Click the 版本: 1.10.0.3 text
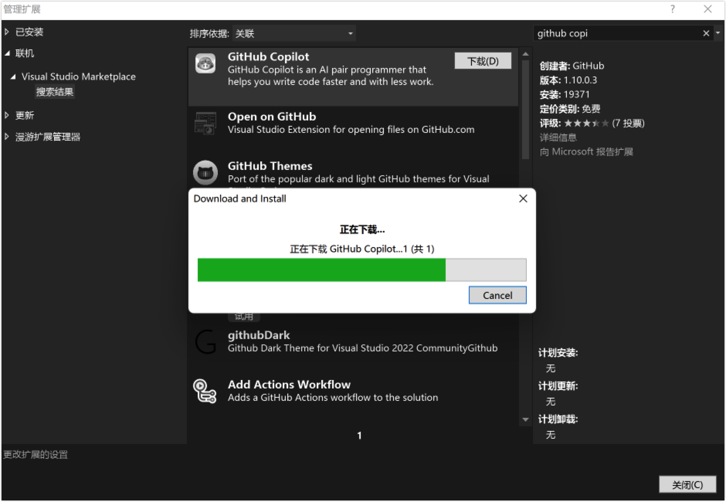726x502 pixels. pyautogui.click(x=568, y=80)
